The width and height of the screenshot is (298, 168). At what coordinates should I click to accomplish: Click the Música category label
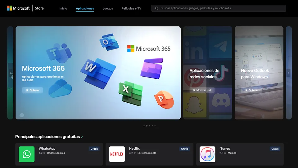click(232, 153)
